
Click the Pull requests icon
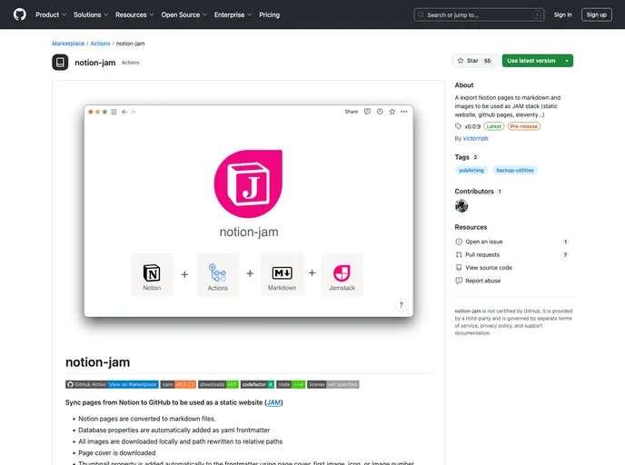coord(459,254)
